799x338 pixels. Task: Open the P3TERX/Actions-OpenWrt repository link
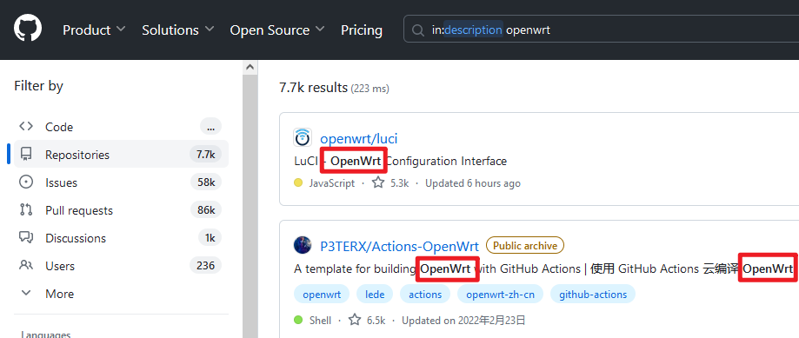point(400,247)
